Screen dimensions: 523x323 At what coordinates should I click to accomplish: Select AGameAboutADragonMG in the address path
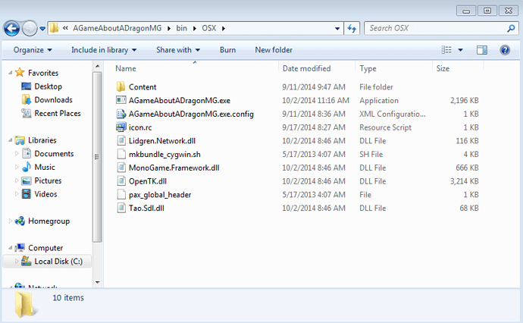coord(117,28)
